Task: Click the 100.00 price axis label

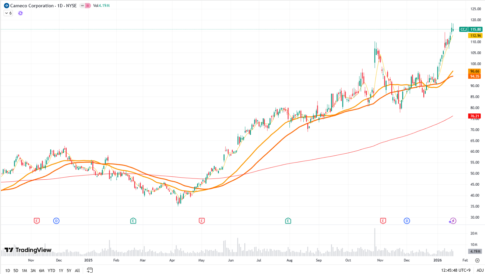Action: tap(475, 64)
